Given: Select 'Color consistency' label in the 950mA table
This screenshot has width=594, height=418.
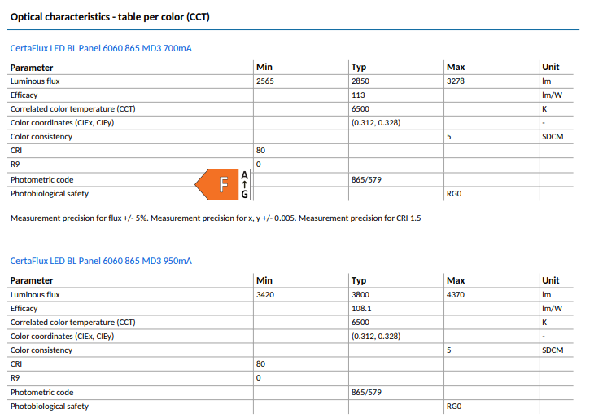Looking at the screenshot, I should (x=41, y=350).
